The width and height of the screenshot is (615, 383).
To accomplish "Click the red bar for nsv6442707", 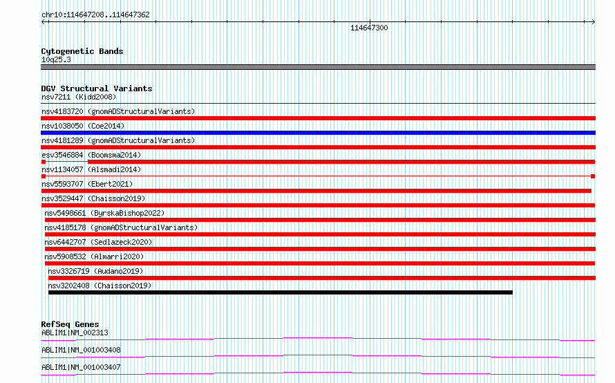I will tap(320, 249).
